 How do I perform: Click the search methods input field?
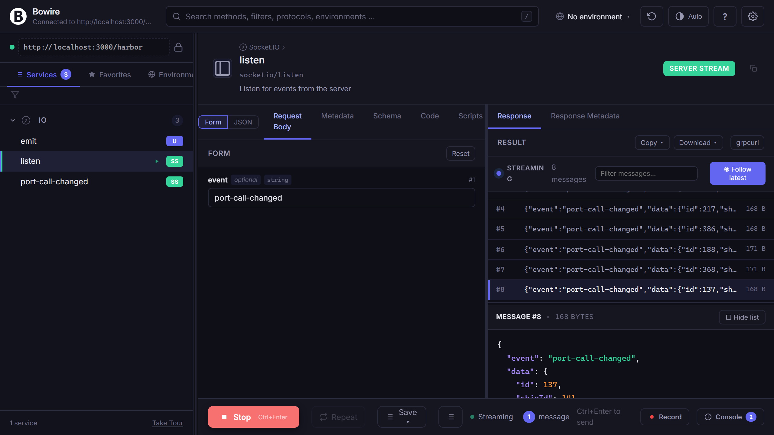(352, 16)
